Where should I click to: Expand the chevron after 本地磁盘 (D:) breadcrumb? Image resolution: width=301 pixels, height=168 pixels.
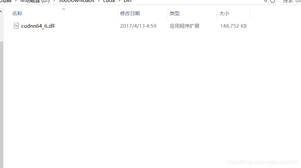pos(54,1)
